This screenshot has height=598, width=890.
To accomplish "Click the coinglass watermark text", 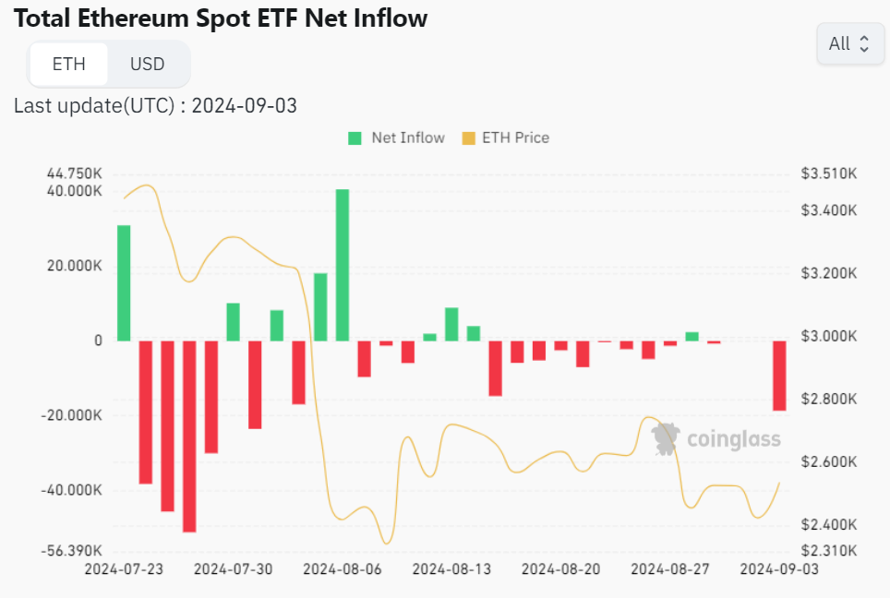I will tap(732, 439).
